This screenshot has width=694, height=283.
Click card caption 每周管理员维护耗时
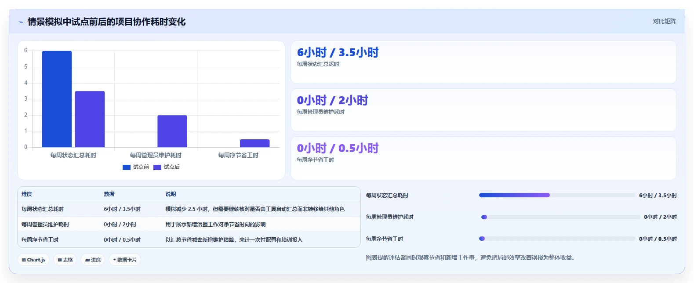coord(320,112)
